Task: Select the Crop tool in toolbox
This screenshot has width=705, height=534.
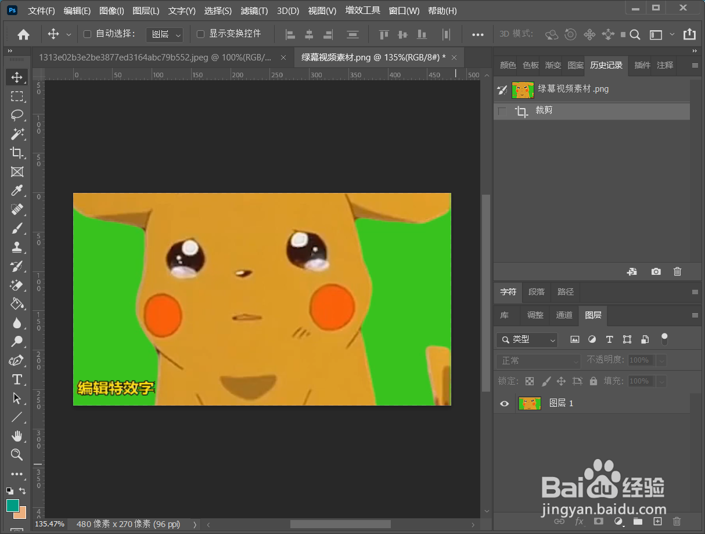Action: click(x=17, y=153)
